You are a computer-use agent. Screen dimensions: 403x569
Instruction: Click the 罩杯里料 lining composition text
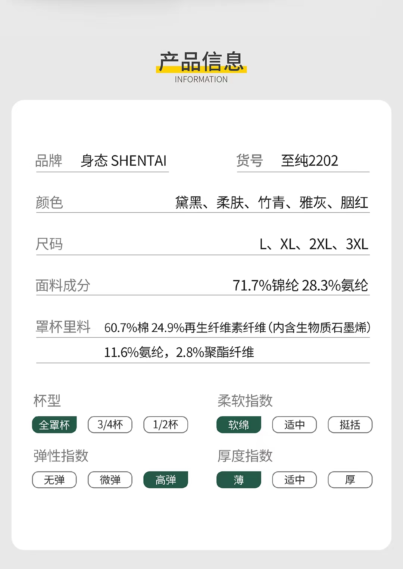tap(237, 328)
